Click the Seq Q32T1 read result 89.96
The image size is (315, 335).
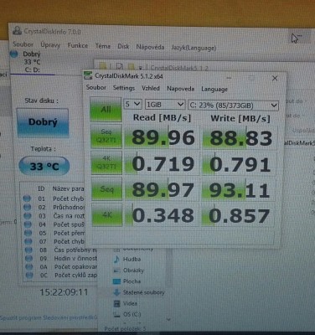click(162, 137)
